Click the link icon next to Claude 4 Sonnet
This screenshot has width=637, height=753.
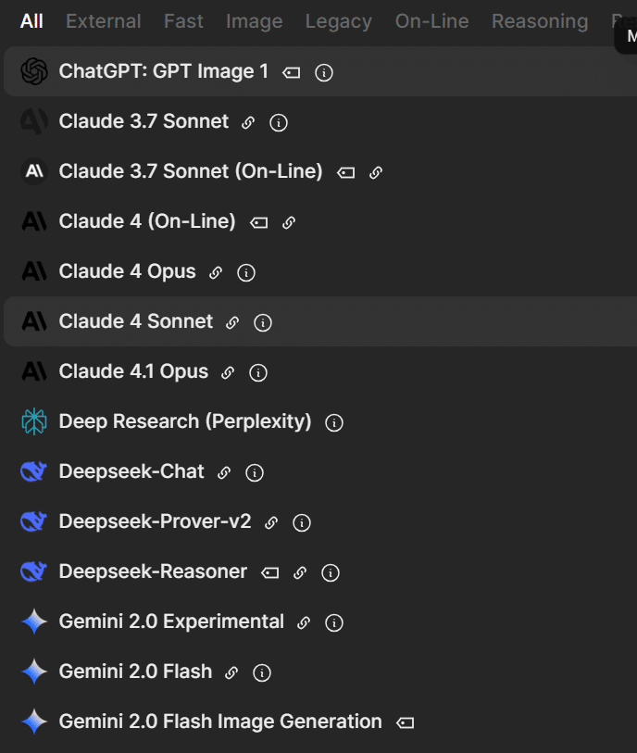pyautogui.click(x=232, y=323)
